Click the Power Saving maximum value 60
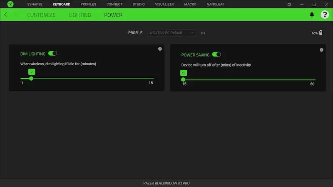This screenshot has height=187, width=333. click(x=312, y=84)
